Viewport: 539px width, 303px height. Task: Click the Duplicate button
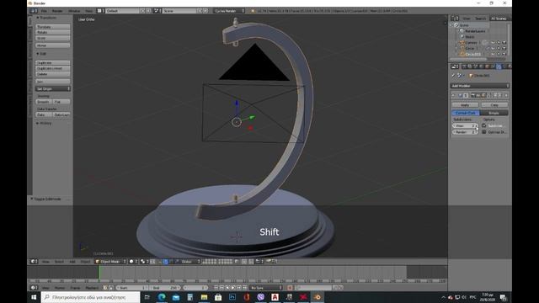pos(52,63)
